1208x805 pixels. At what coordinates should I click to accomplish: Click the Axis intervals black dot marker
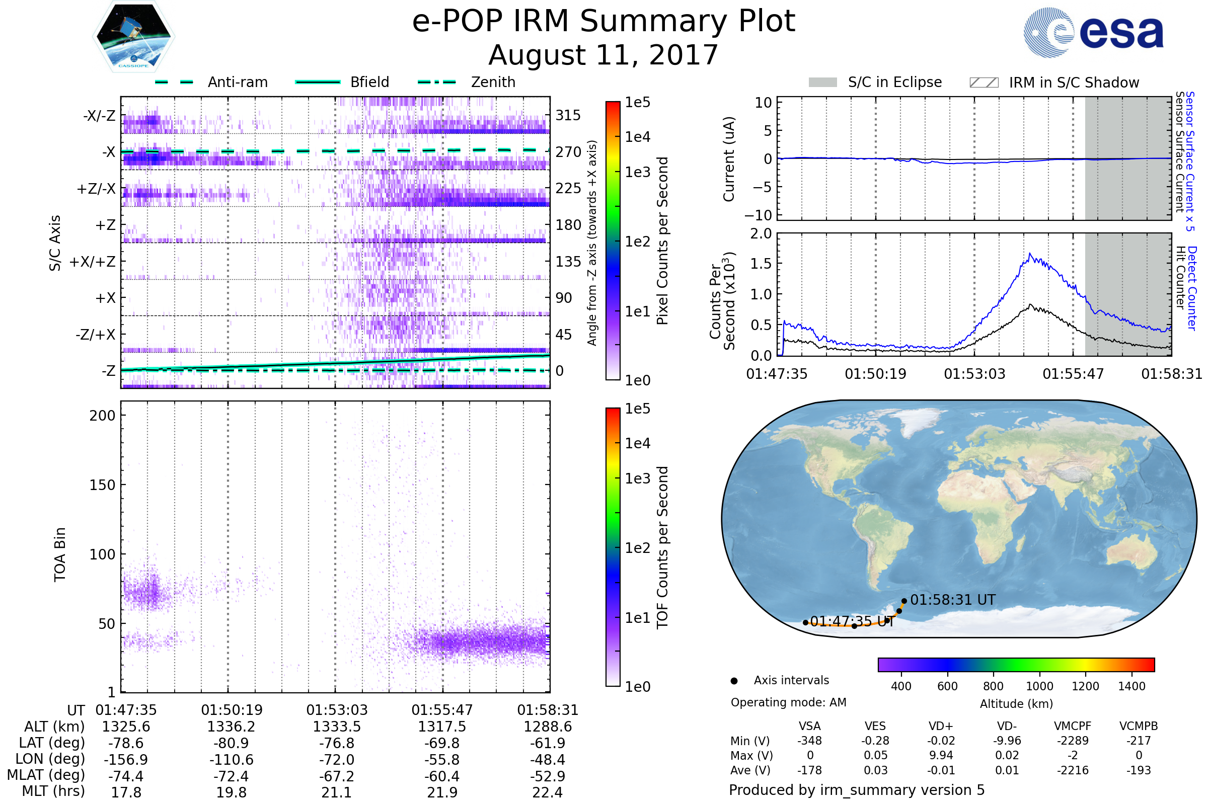[x=734, y=681]
